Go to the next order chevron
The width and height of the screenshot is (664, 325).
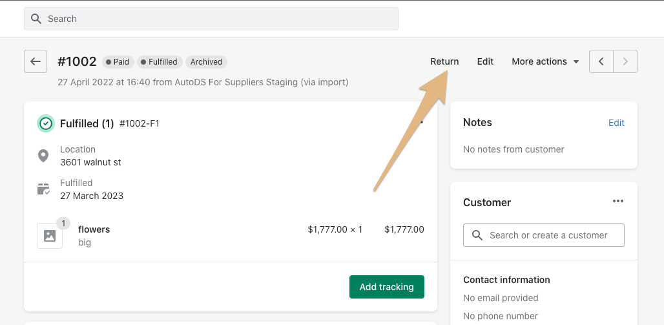625,61
